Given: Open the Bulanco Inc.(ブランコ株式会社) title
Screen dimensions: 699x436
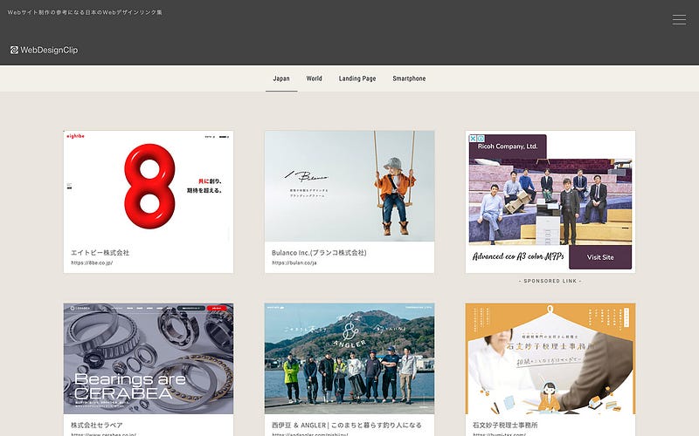Looking at the screenshot, I should click(x=319, y=253).
